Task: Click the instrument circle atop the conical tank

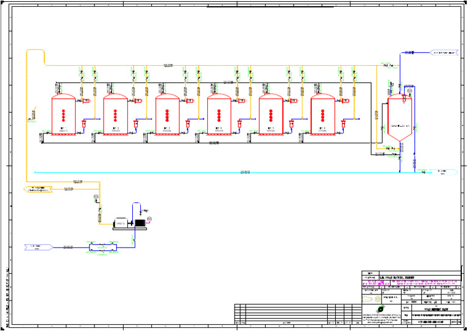Action: pos(409,91)
